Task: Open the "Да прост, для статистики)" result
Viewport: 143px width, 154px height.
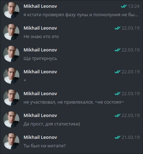Action: 71,119
